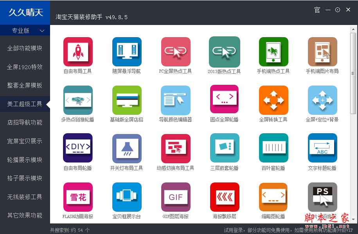Expand the 专业版 version dropdown
The height and width of the screenshot is (234, 358).
[x=25, y=30]
